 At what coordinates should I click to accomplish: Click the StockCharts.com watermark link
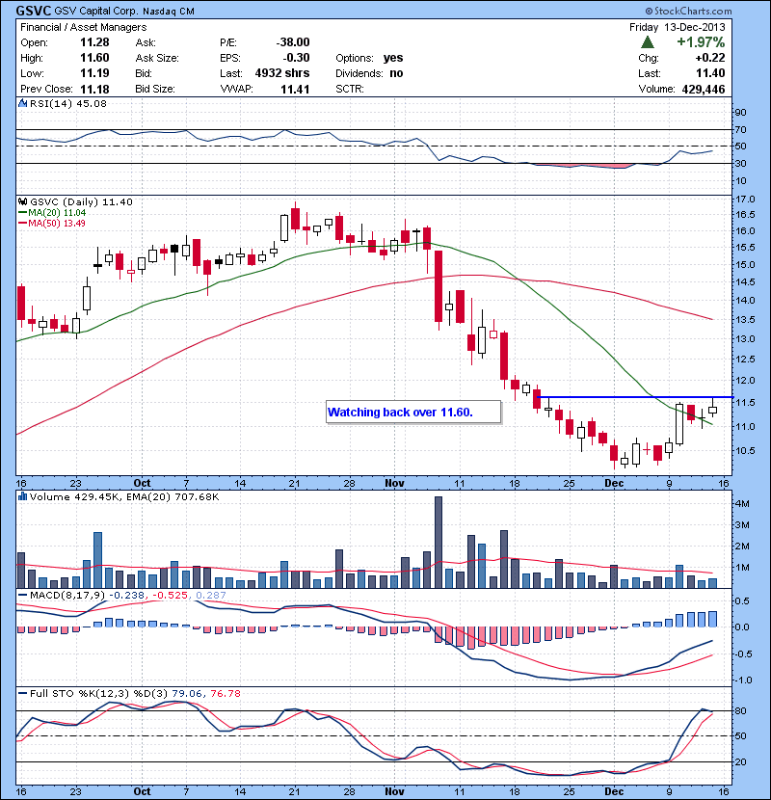(688, 11)
